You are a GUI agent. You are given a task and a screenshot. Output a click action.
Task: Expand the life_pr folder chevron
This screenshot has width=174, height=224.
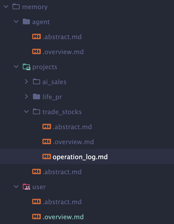26,96
